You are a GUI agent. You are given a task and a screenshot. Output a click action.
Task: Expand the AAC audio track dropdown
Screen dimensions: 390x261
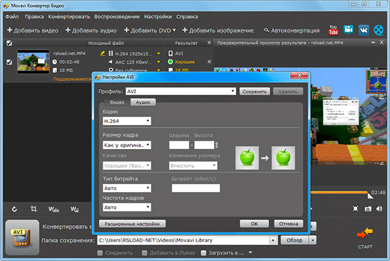[159, 62]
